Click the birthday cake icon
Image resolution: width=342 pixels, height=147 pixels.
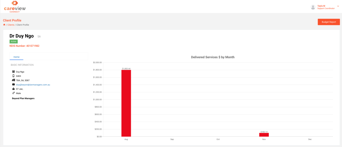(x=13, y=89)
